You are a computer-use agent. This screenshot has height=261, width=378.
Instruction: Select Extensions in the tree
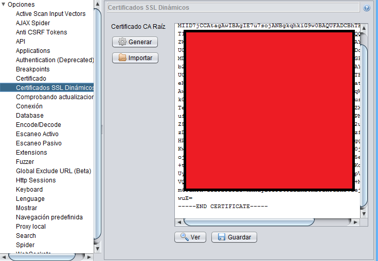click(31, 152)
